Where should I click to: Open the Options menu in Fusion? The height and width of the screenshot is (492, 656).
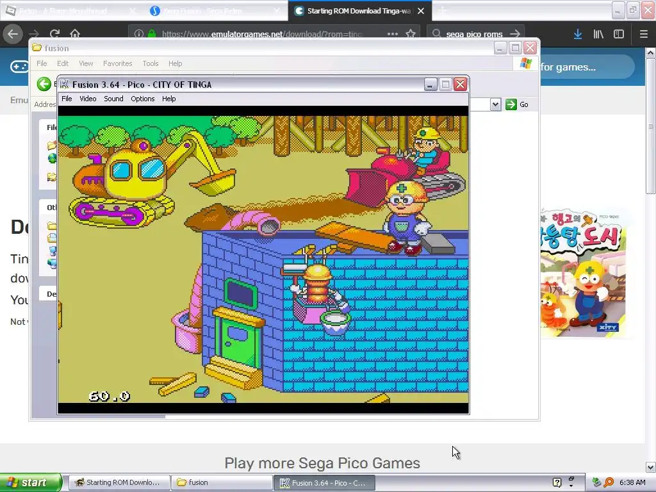point(143,99)
